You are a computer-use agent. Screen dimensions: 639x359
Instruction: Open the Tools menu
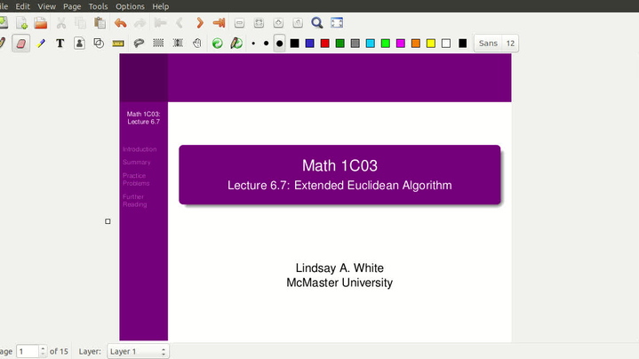point(99,6)
